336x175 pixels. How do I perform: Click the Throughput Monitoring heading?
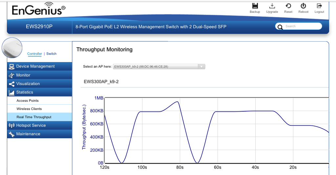(x=104, y=50)
